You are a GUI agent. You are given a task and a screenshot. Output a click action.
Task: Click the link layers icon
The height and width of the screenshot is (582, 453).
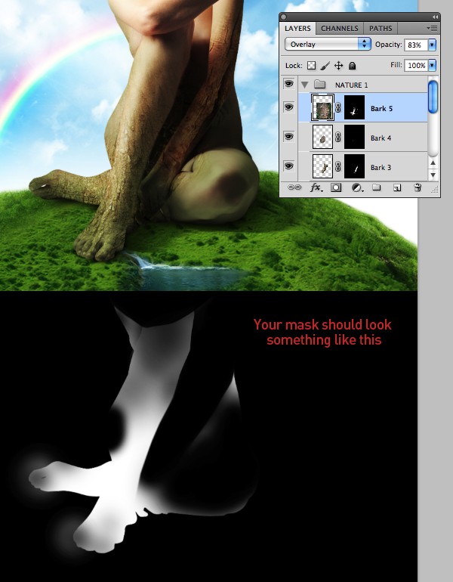(294, 187)
